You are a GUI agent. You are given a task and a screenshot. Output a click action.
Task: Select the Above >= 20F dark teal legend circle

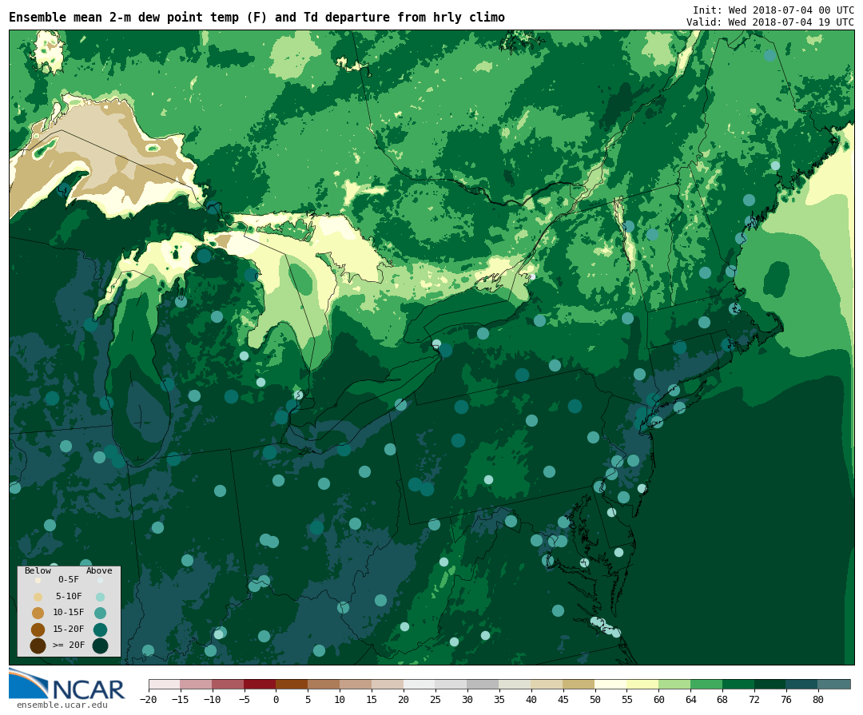click(x=100, y=645)
